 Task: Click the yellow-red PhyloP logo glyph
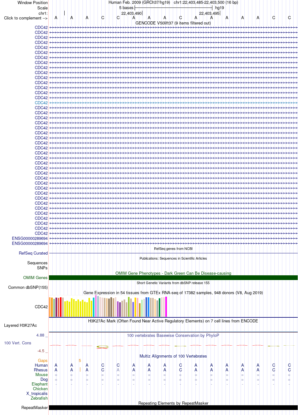coord(103,347)
